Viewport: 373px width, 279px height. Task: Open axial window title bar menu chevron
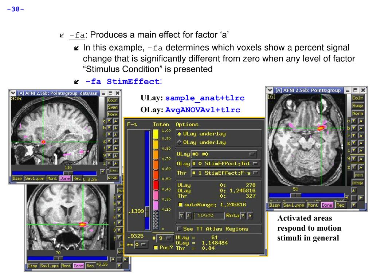click(x=270, y=90)
